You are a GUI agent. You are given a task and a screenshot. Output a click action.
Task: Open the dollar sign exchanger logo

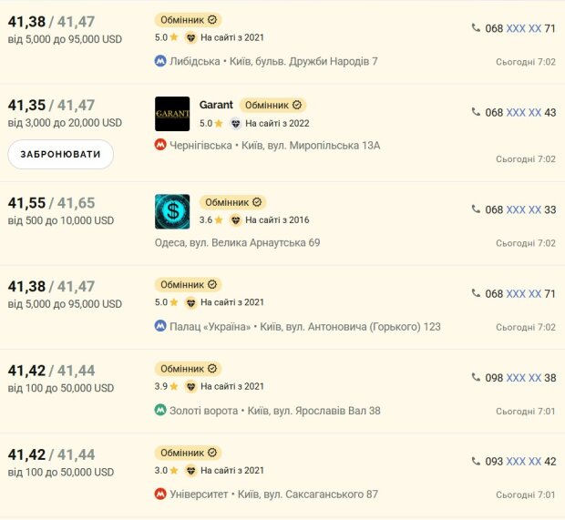coord(172,211)
